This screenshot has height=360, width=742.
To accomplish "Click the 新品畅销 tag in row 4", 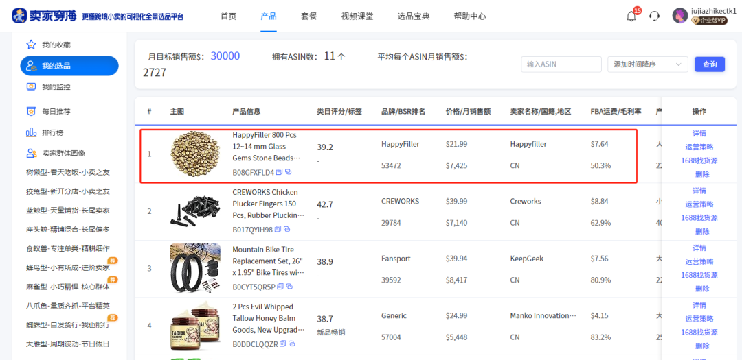I will coord(330,332).
